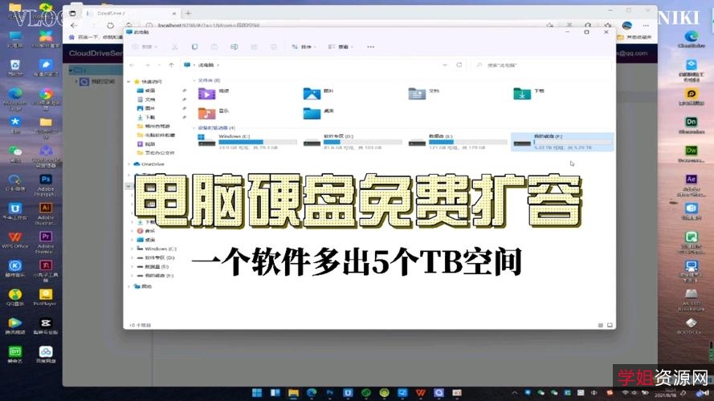Screen dimensions: 714x401
Task: Select the WPS Office desktop icon
Action: (15, 240)
